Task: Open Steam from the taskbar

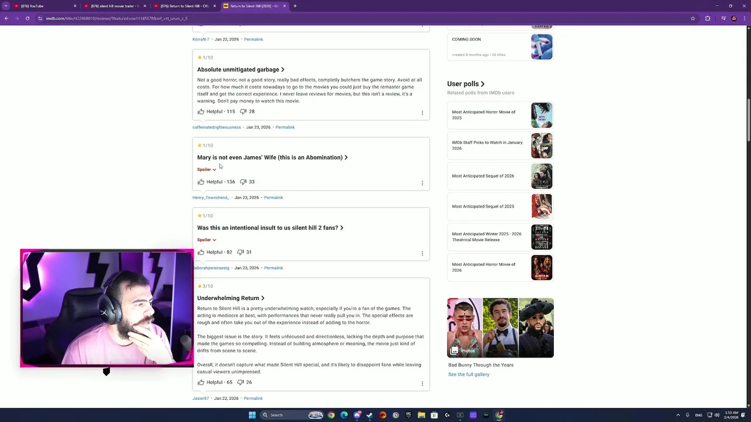Action: pyautogui.click(x=370, y=415)
